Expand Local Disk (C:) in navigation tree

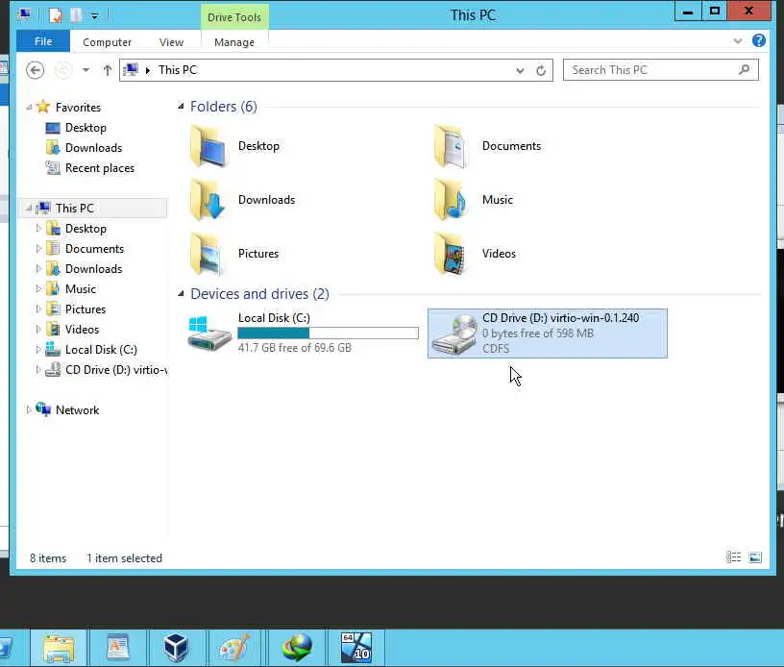[x=38, y=349]
